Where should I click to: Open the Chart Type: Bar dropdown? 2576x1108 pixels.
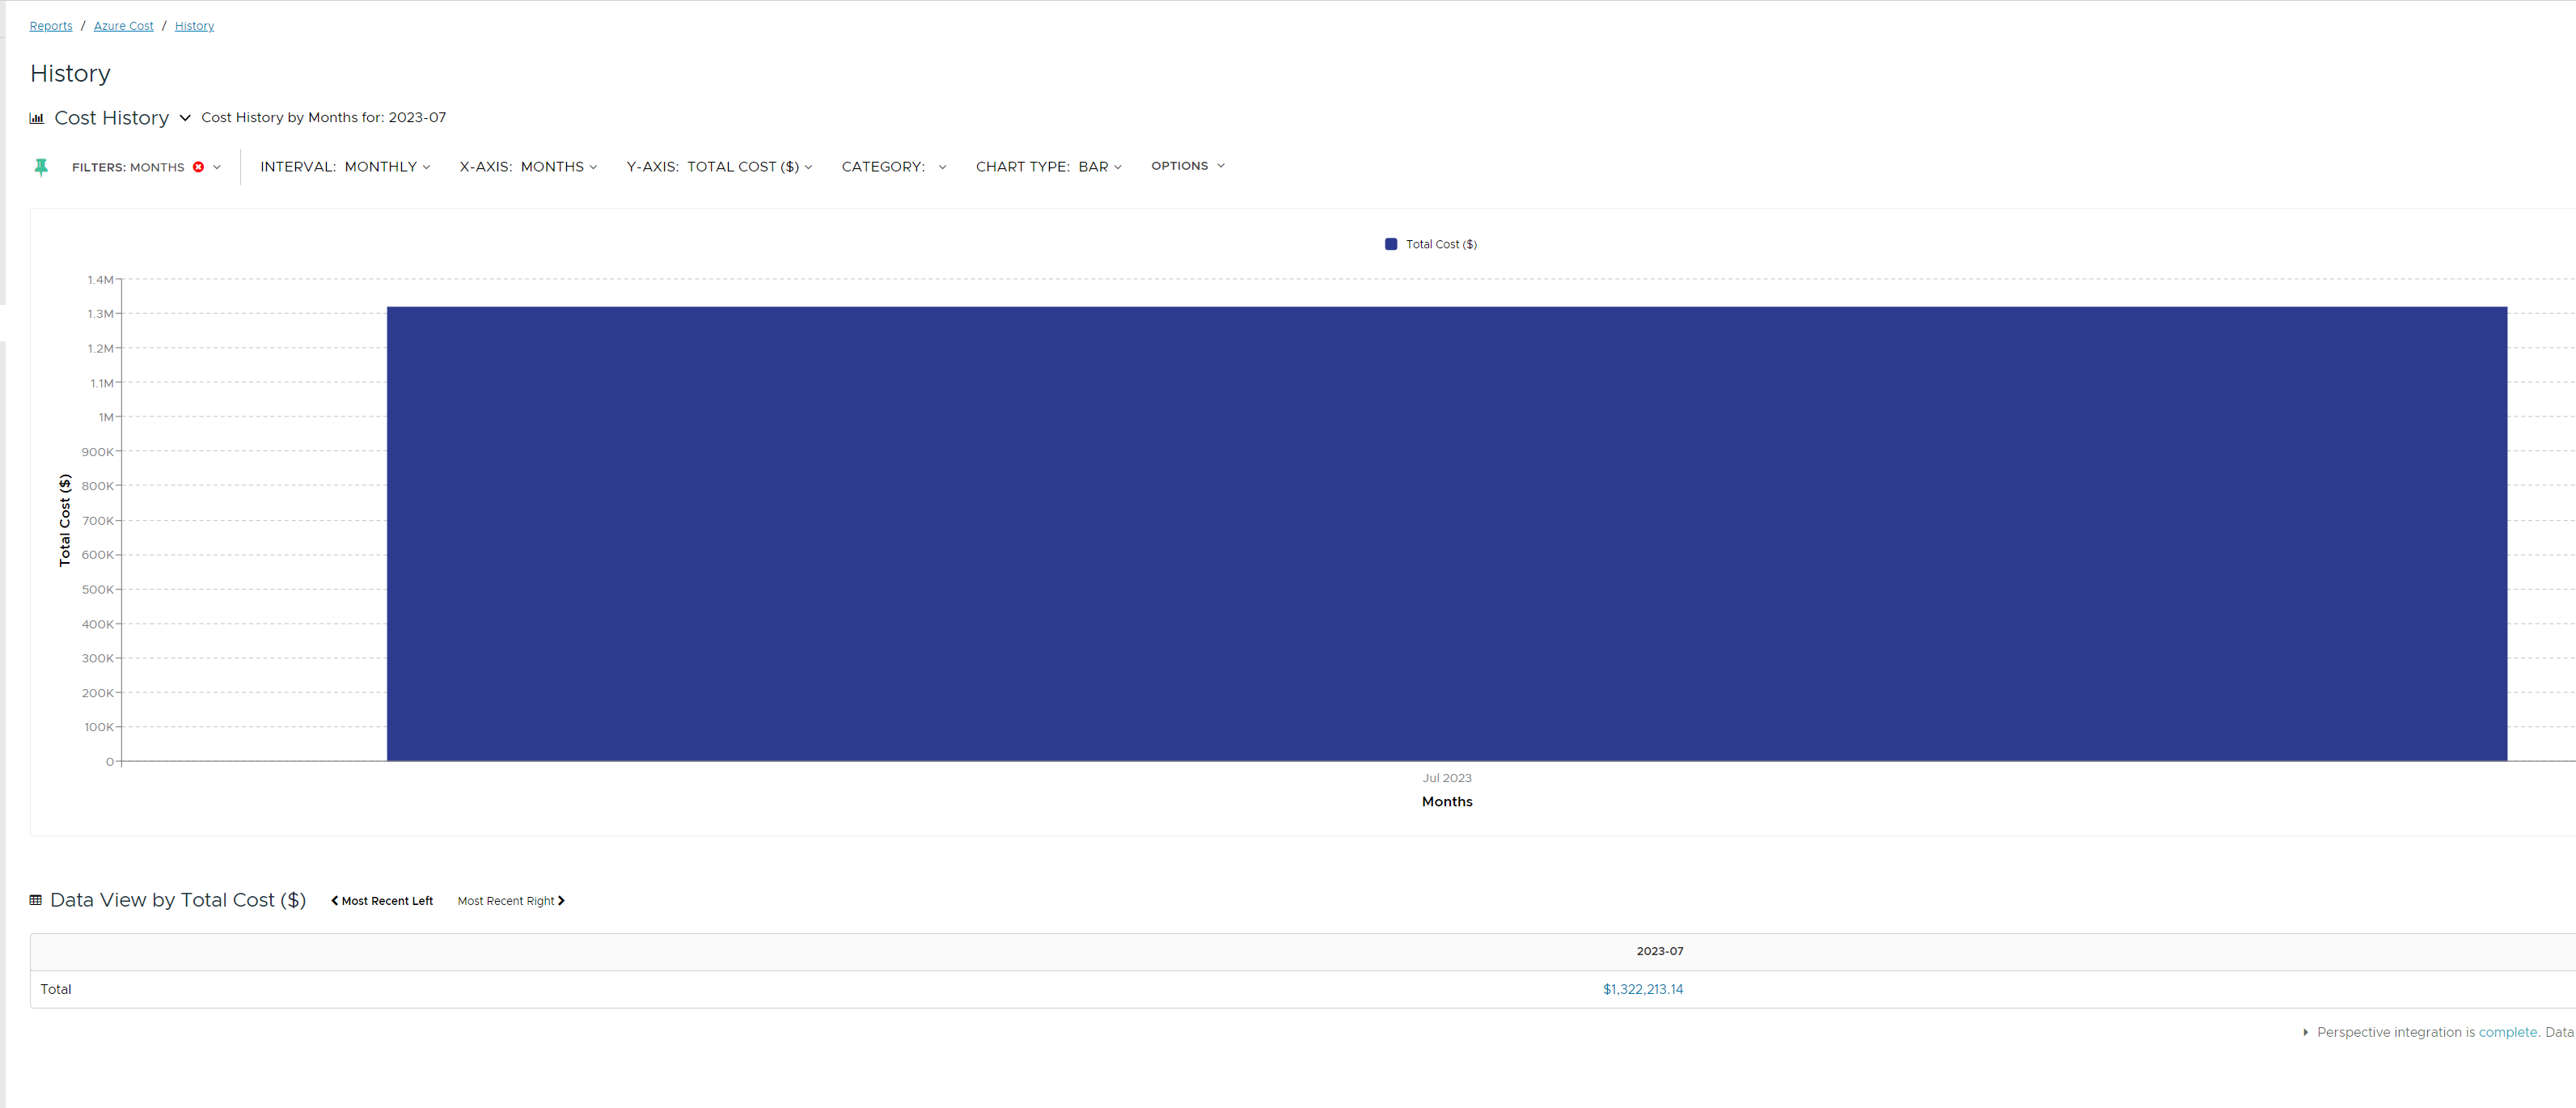(x=1048, y=167)
